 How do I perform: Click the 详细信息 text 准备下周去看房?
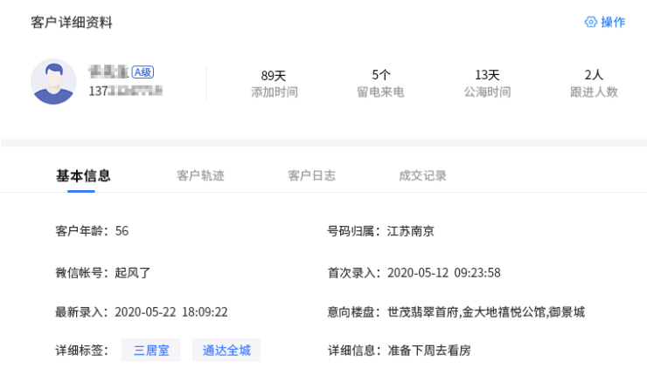(x=429, y=351)
